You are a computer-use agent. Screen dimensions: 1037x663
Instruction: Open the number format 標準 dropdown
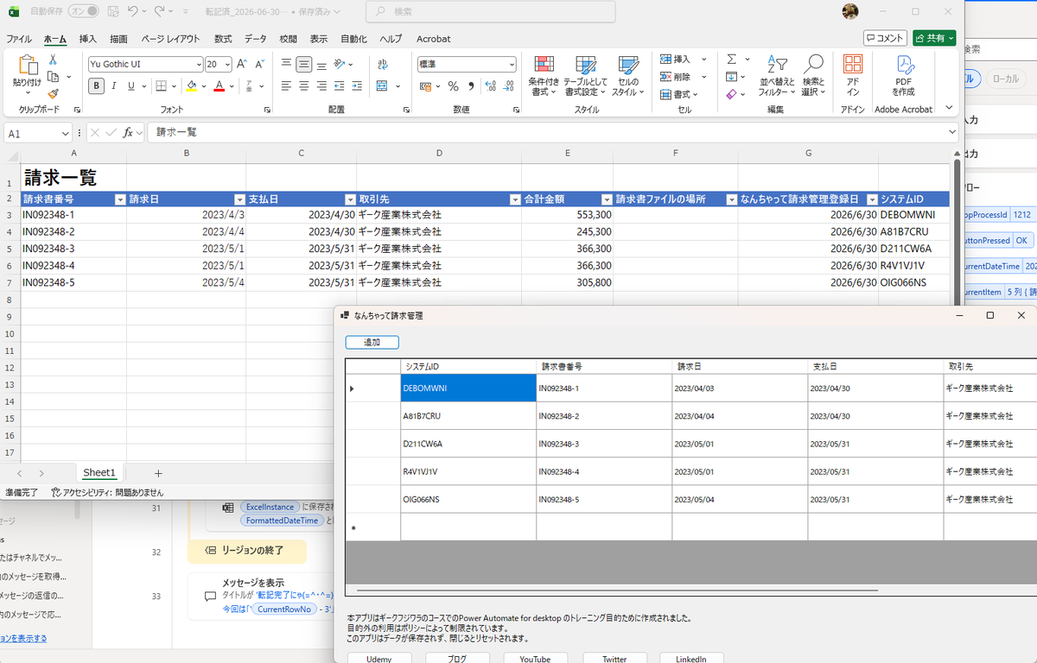[x=512, y=65]
